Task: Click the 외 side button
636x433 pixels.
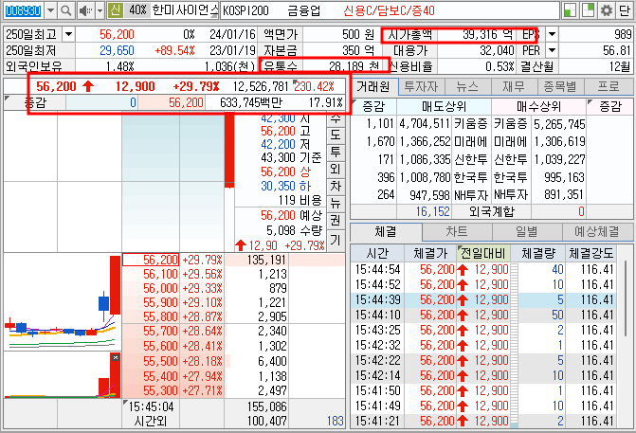Action: (x=335, y=169)
